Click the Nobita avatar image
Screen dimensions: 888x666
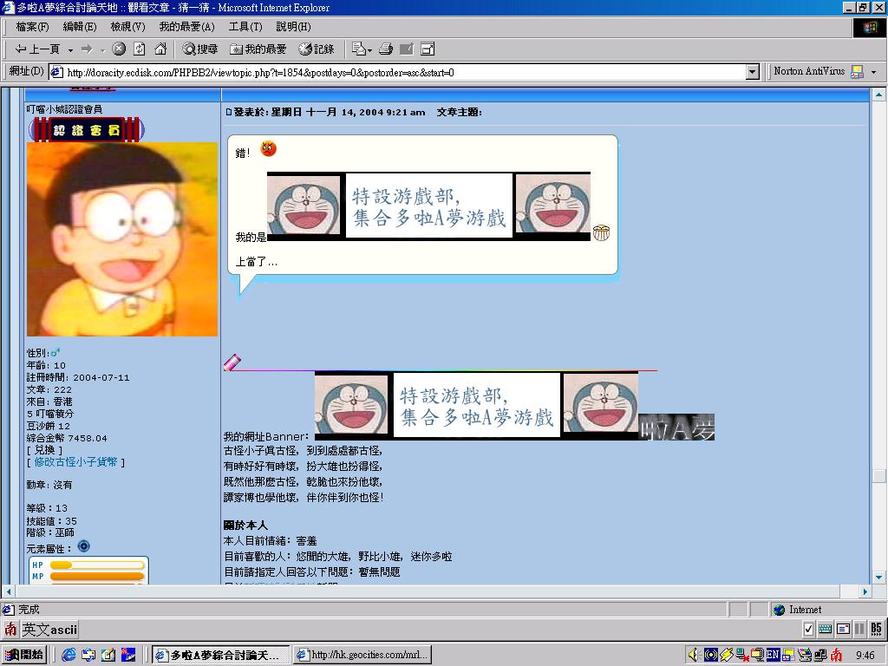pyautogui.click(x=122, y=239)
